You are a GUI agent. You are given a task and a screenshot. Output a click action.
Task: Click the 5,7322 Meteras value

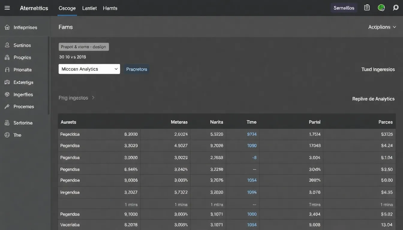point(181,192)
